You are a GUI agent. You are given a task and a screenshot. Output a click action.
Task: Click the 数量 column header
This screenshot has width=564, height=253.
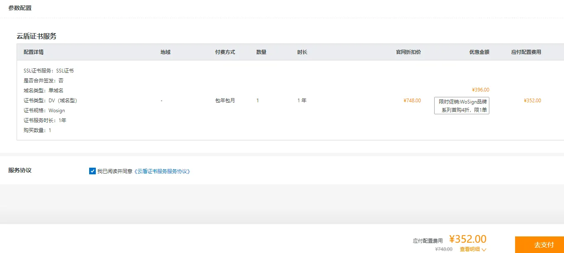261,52
